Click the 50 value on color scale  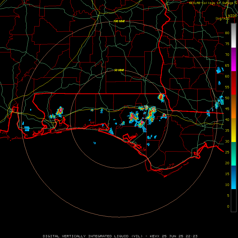227,98
